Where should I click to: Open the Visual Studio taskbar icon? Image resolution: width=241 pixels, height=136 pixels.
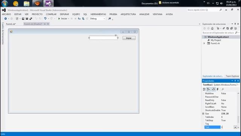pyautogui.click(x=49, y=3)
